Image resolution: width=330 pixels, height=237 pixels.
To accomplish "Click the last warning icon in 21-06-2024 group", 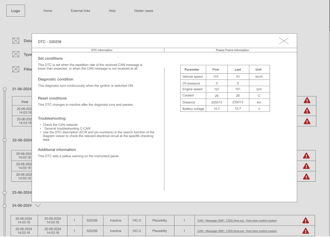I will coord(307,121).
